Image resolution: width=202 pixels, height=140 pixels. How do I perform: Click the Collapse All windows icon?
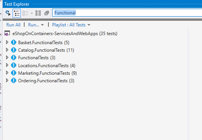pyautogui.click(x=47, y=13)
